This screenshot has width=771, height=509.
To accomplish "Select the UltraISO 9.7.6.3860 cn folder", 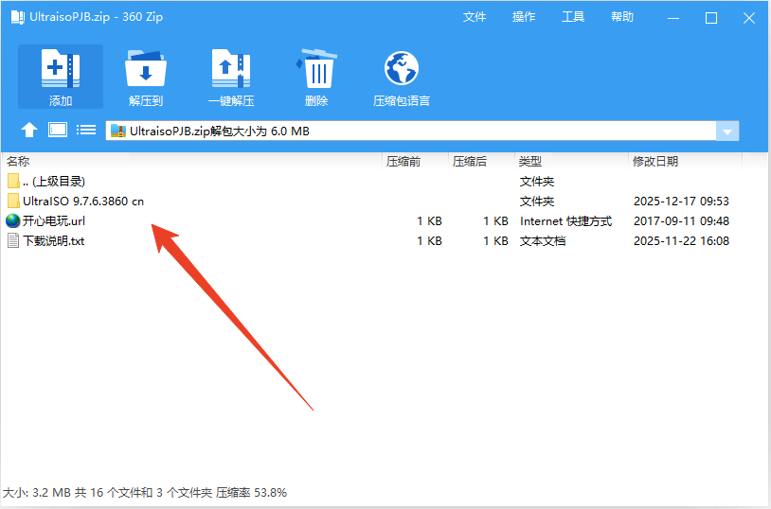I will click(x=83, y=202).
